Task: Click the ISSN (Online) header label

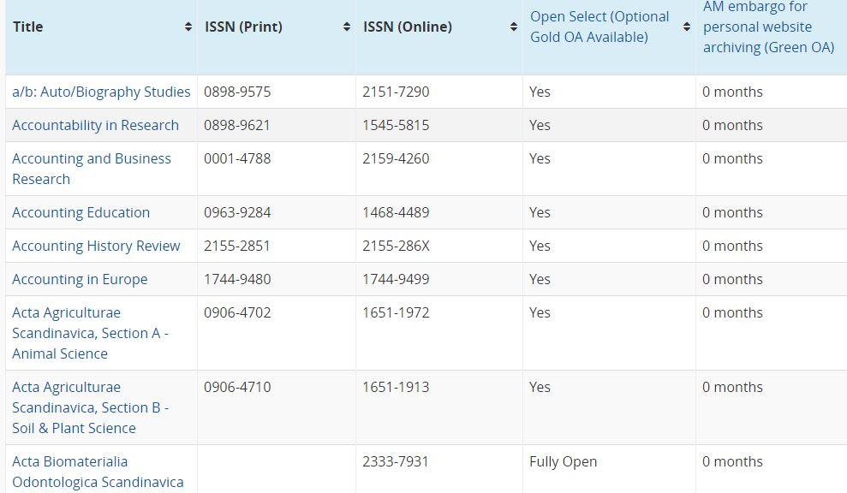Action: [408, 27]
